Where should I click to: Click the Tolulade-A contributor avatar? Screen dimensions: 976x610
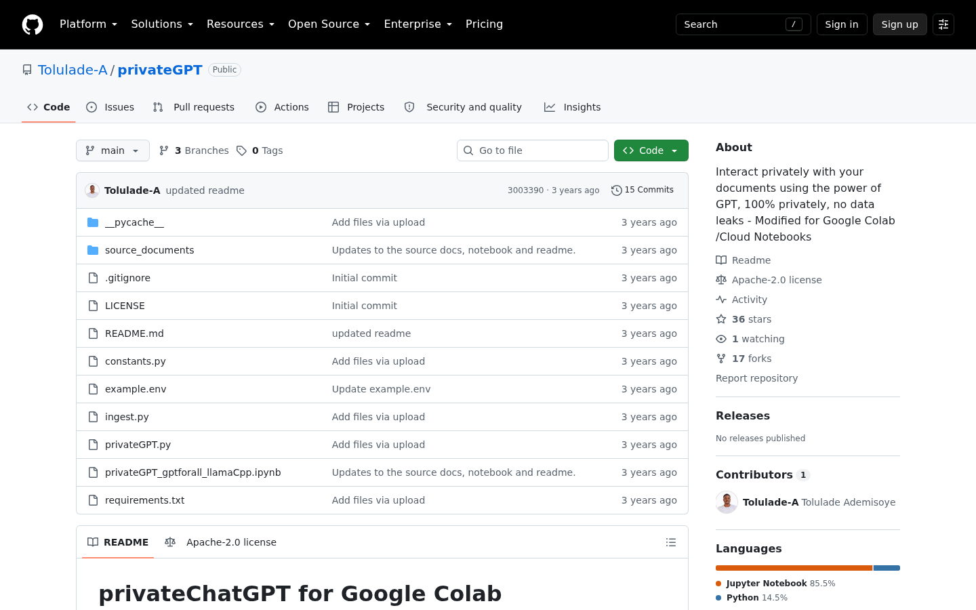[727, 502]
